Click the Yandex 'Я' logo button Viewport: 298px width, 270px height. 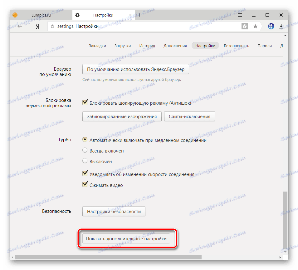pyautogui.click(x=37, y=26)
